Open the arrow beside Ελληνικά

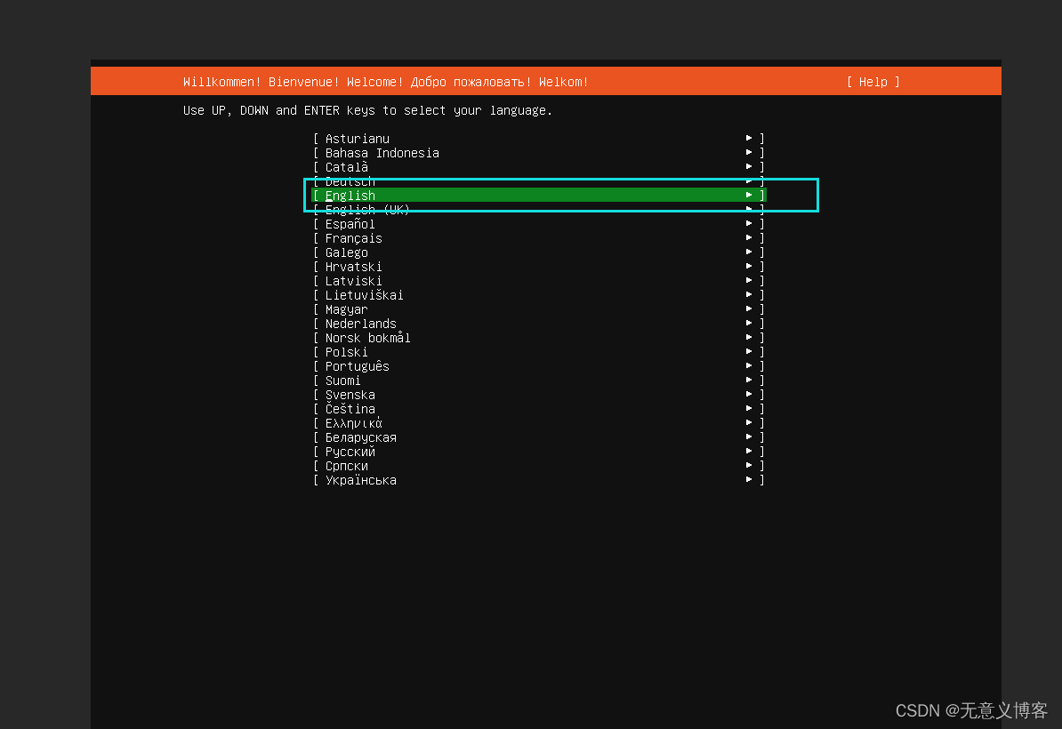tap(748, 422)
